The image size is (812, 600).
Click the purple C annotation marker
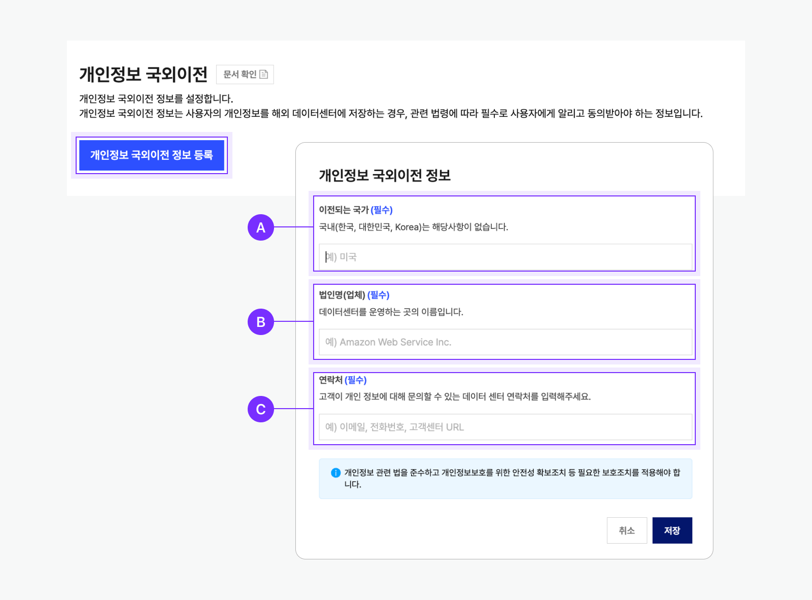(x=261, y=409)
